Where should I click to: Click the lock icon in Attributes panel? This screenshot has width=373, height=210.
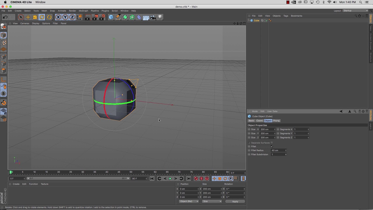[x=360, y=111]
